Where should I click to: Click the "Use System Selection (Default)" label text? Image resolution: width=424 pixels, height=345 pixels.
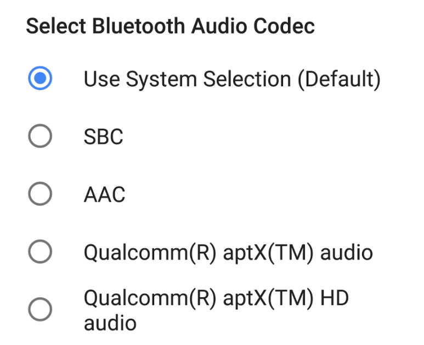[x=231, y=79]
